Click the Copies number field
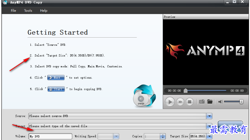 pos(152,136)
